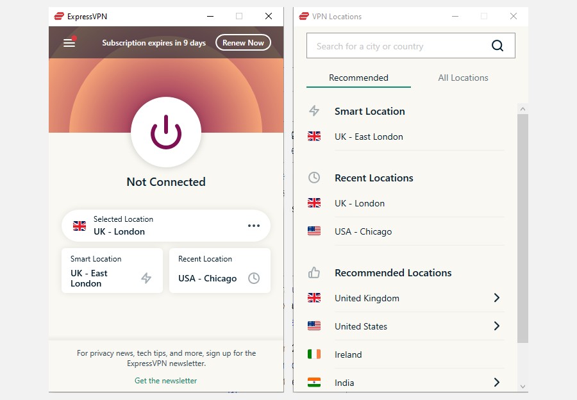Select Ireland in Recommended Locations
The height and width of the screenshot is (400, 577).
coord(406,354)
